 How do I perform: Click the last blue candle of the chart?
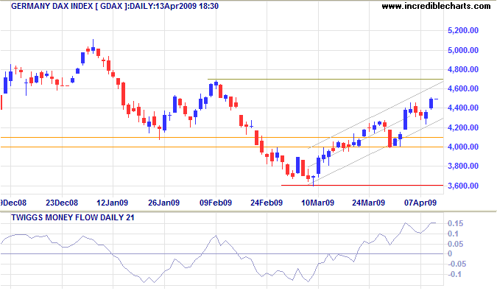tap(431, 104)
